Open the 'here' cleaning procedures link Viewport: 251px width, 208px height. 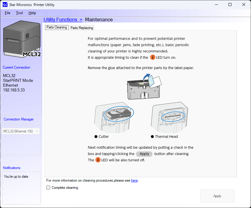[x=134, y=180]
